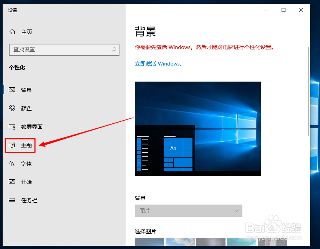The image size is (320, 249).
Task: Click the 个性化 section heading
Action: click(17, 67)
